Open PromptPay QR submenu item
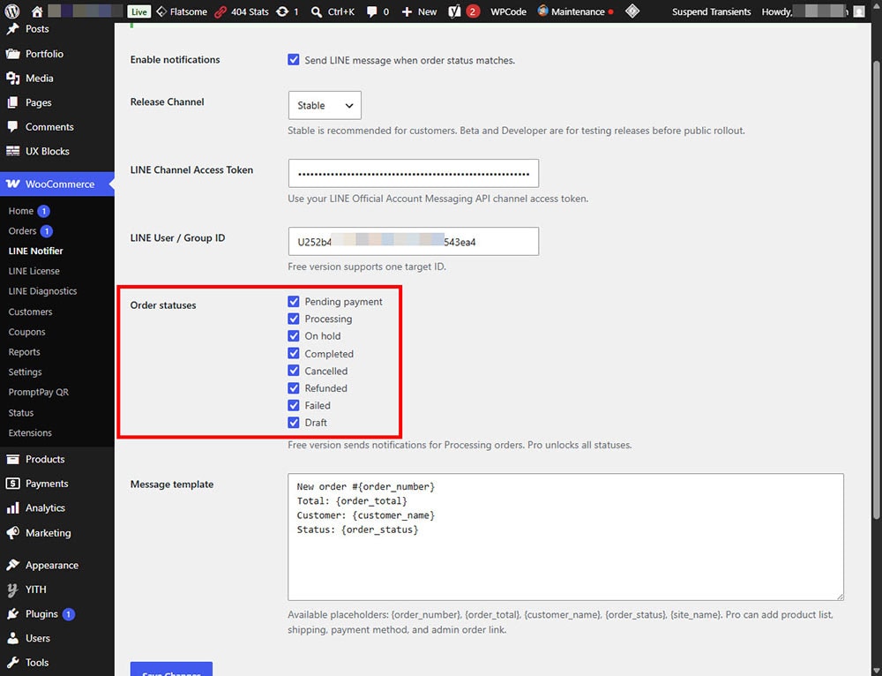Image resolution: width=882 pixels, height=676 pixels. [38, 393]
